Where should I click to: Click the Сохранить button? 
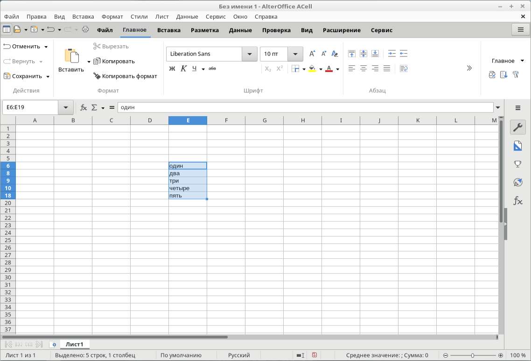tap(23, 76)
